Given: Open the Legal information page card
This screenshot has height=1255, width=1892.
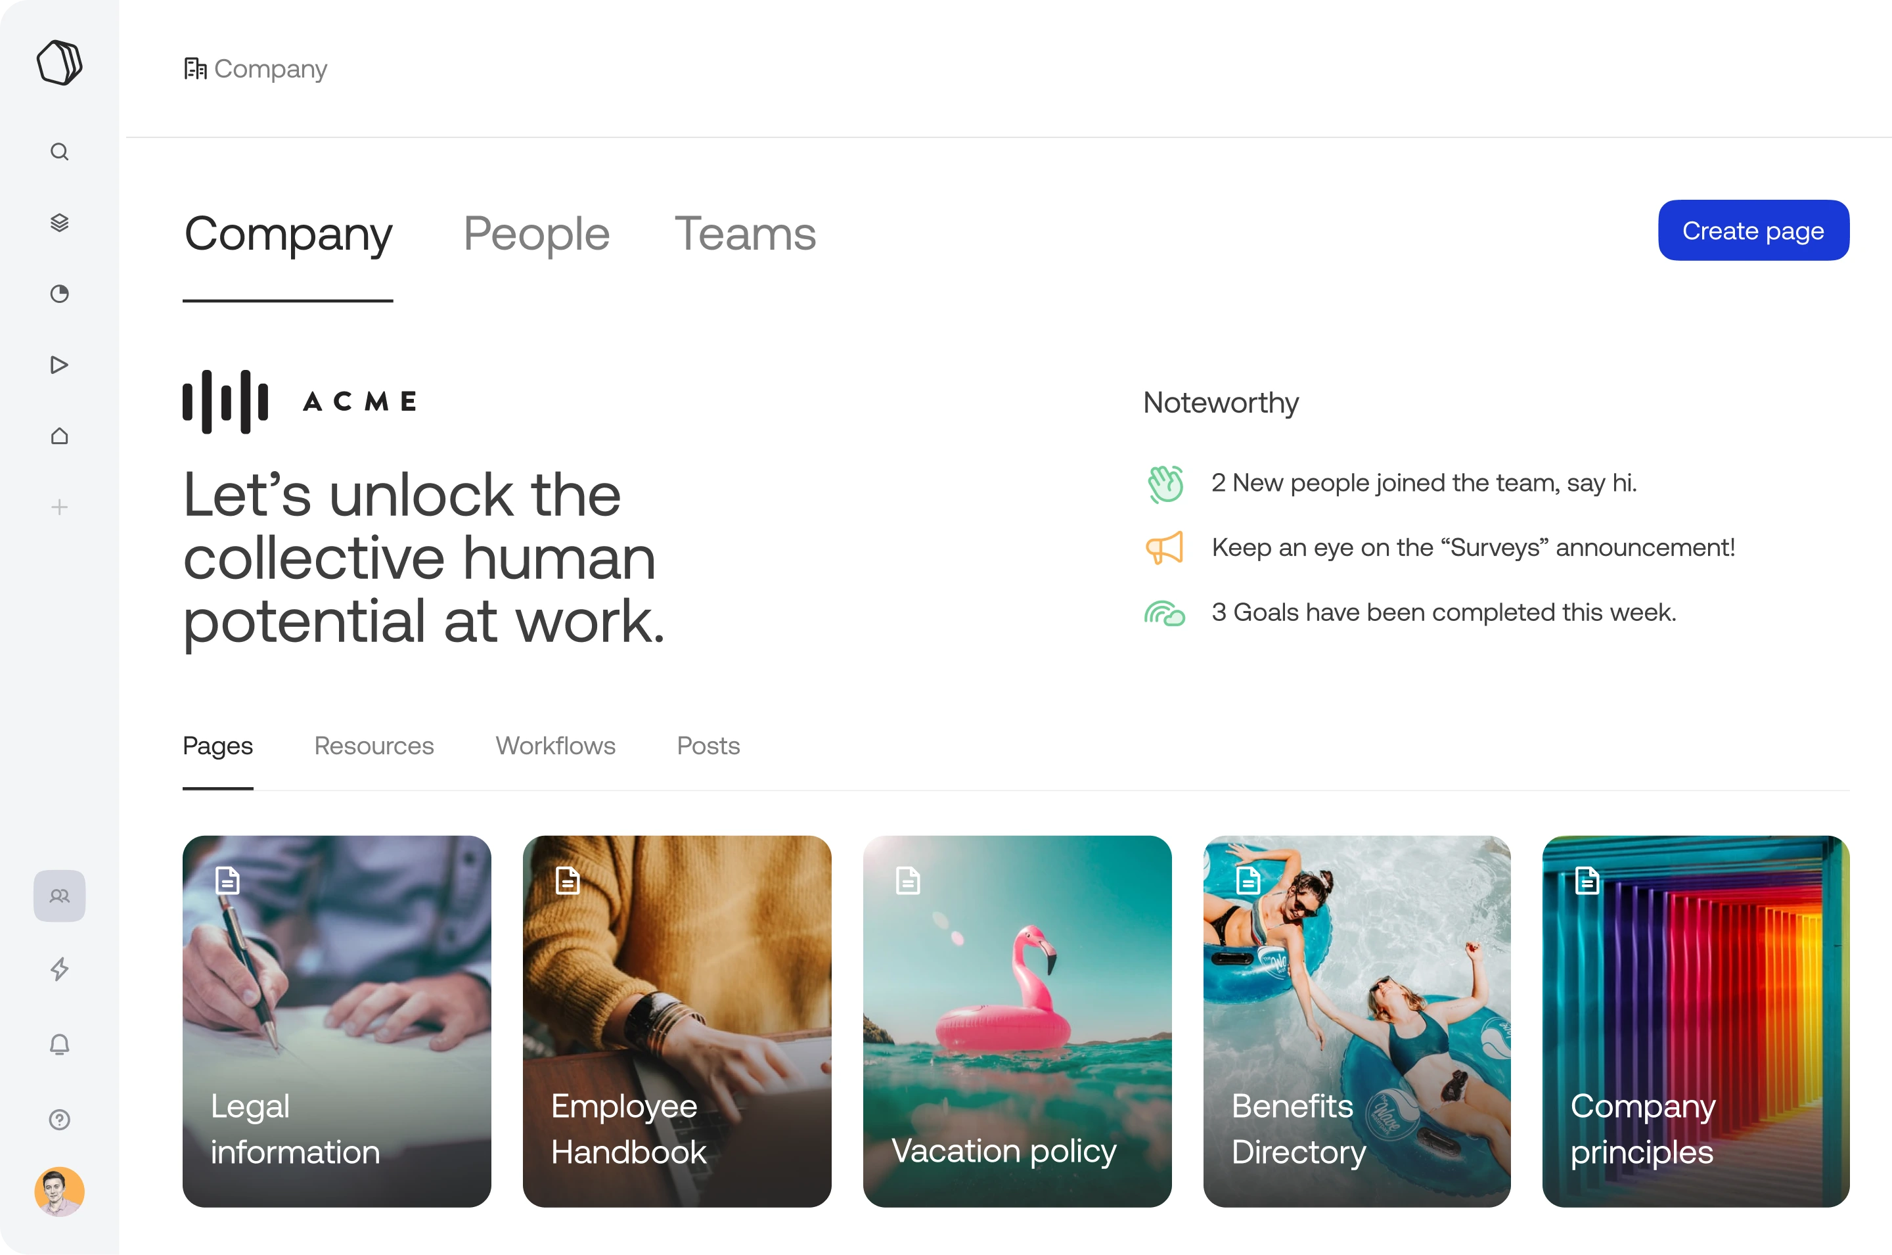Looking at the screenshot, I should pos(337,1021).
